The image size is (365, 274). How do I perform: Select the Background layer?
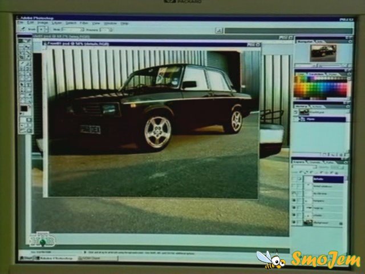click(324, 223)
